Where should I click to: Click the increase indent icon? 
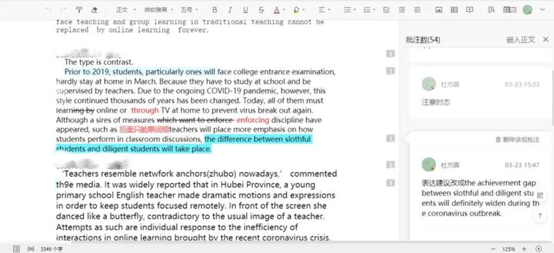pos(417,10)
